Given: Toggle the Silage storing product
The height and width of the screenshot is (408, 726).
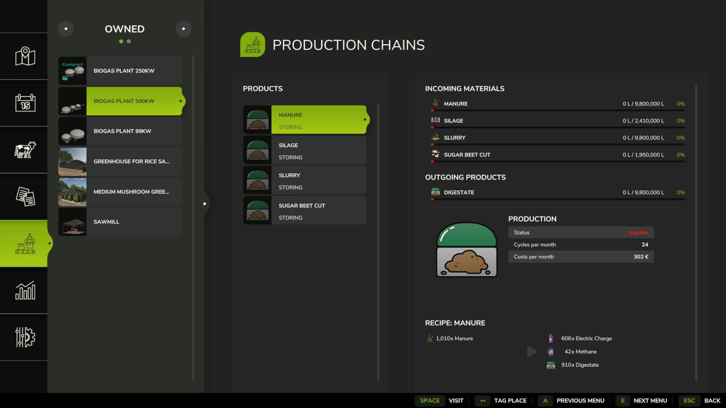Looking at the screenshot, I should [304, 150].
